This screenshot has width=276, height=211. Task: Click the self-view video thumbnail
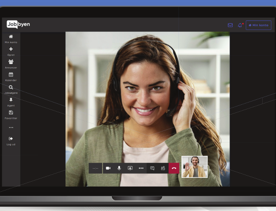click(195, 167)
